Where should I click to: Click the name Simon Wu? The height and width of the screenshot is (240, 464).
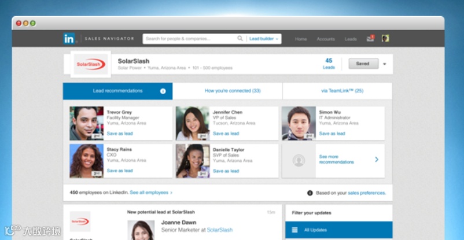(330, 112)
